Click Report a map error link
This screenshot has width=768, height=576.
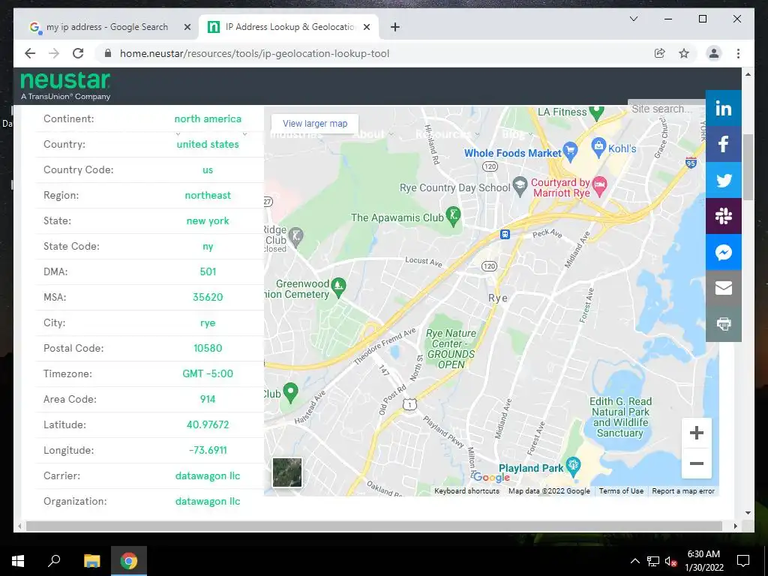683,490
